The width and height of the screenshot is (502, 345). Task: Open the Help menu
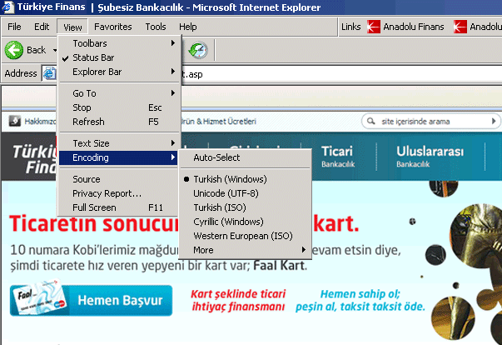188,27
